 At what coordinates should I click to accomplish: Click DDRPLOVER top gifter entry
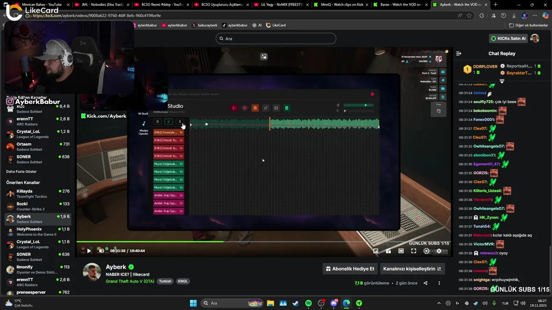point(480,69)
